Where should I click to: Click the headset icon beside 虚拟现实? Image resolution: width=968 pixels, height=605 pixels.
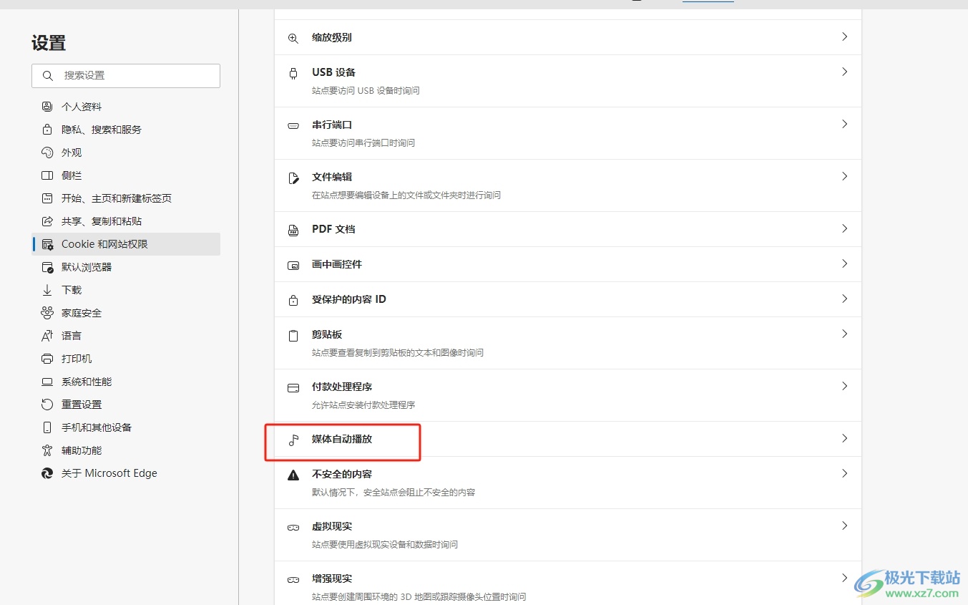pos(293,527)
